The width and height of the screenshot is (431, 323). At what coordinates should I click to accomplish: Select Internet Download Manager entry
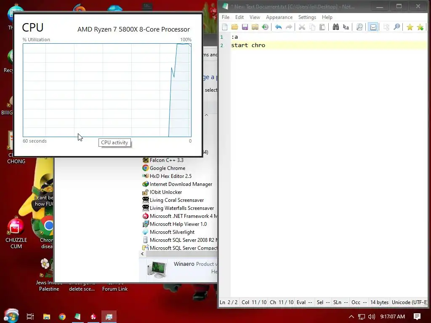point(177,184)
